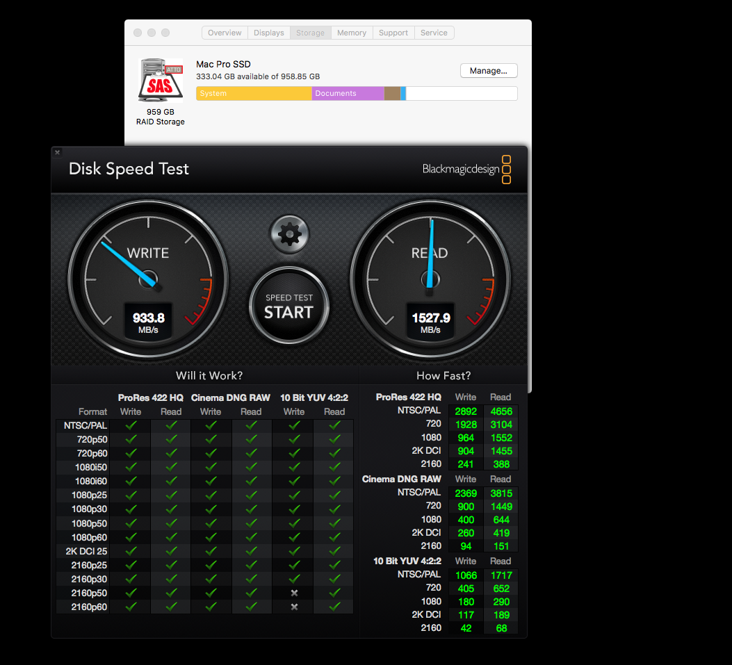Screen dimensions: 732x665
Task: Switch to the Displays tab
Action: point(269,33)
